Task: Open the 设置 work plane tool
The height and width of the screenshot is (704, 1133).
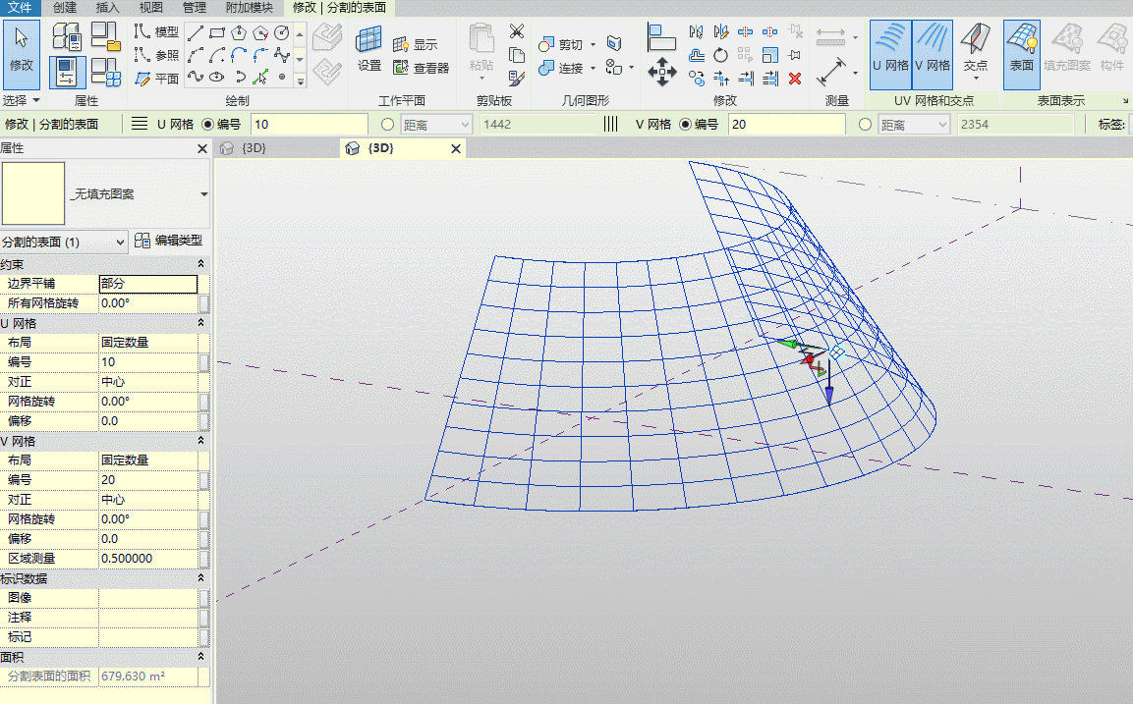Action: point(369,49)
